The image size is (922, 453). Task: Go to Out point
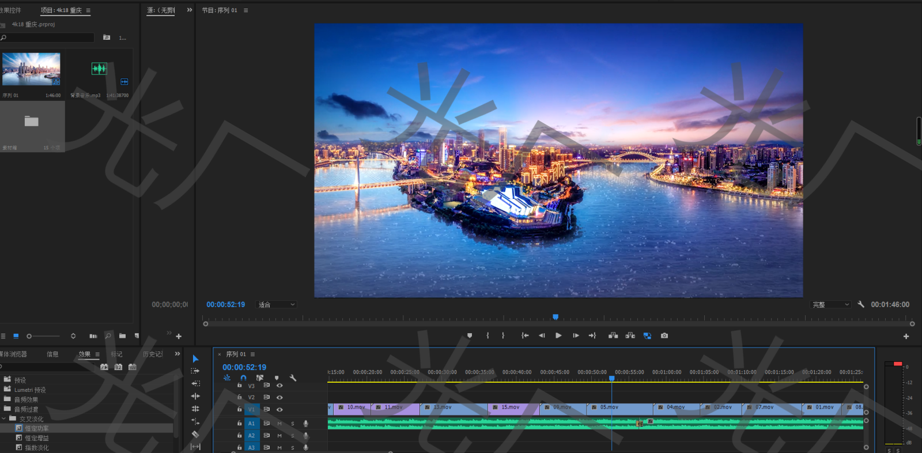click(592, 335)
